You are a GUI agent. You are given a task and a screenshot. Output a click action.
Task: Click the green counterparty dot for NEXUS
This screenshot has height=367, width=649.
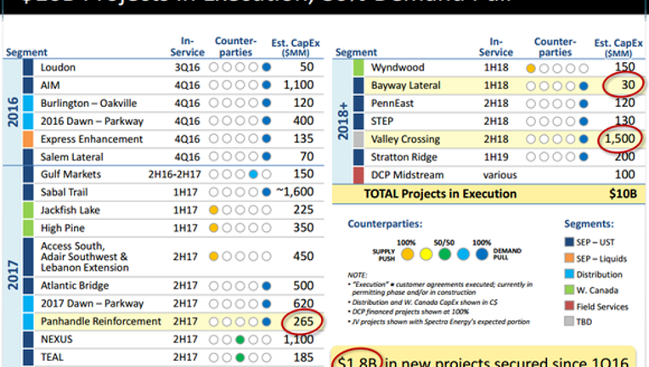point(240,340)
